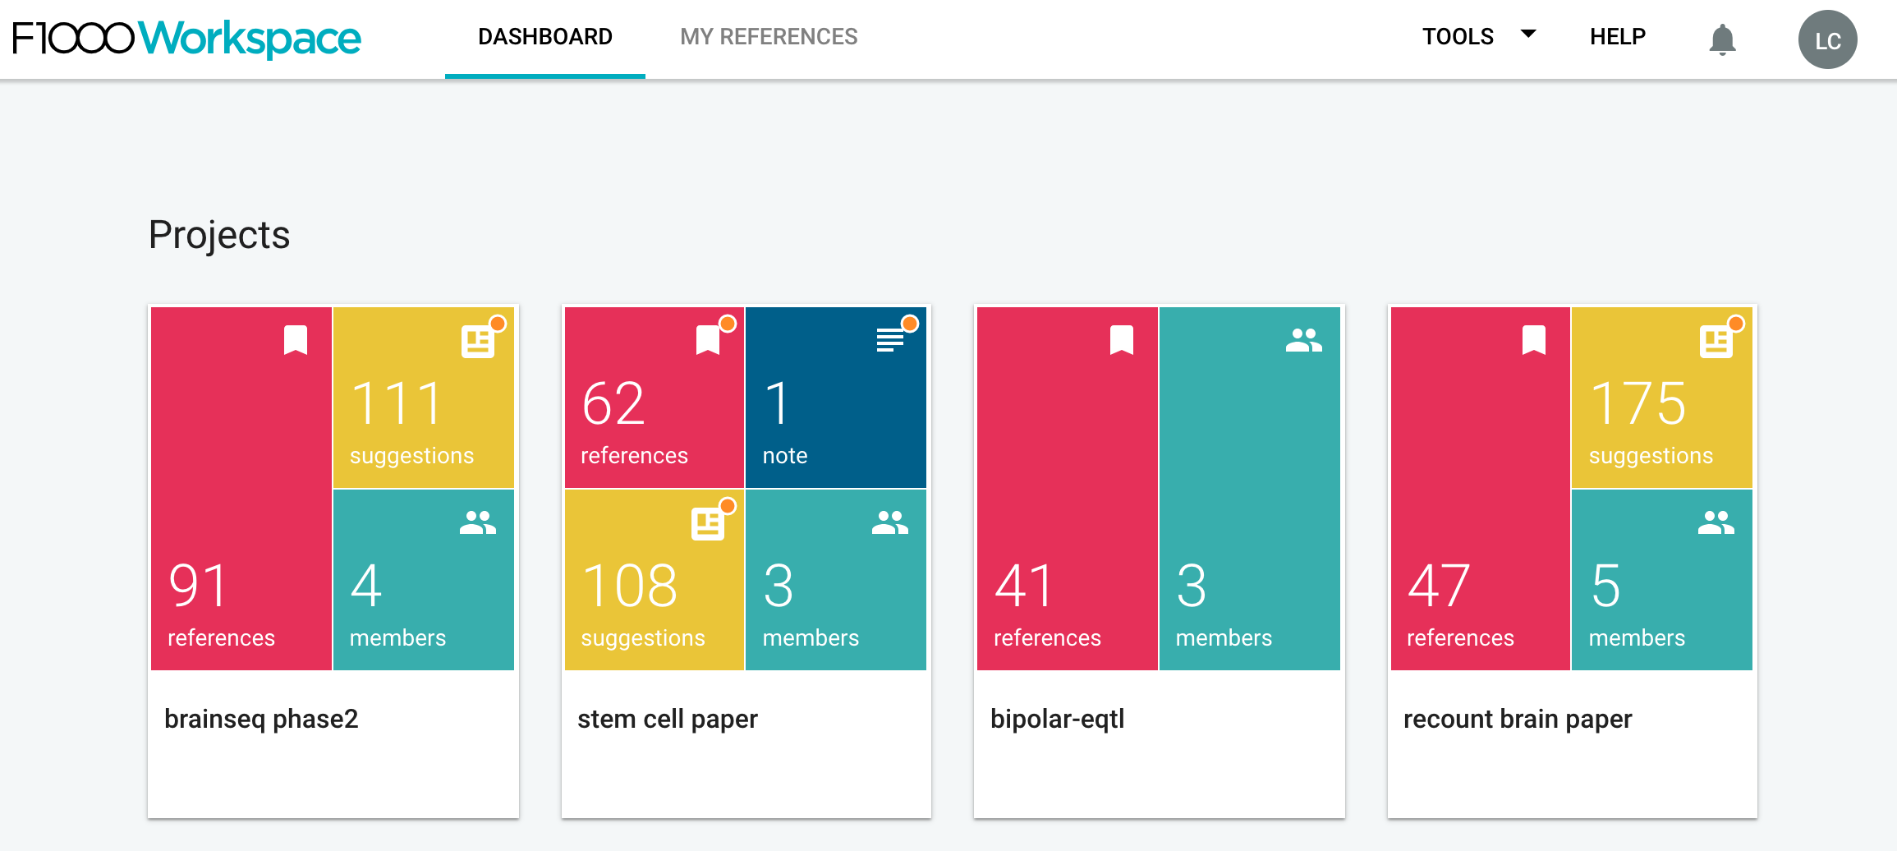The height and width of the screenshot is (851, 1897).
Task: Open the HELP link
Action: coord(1618,37)
